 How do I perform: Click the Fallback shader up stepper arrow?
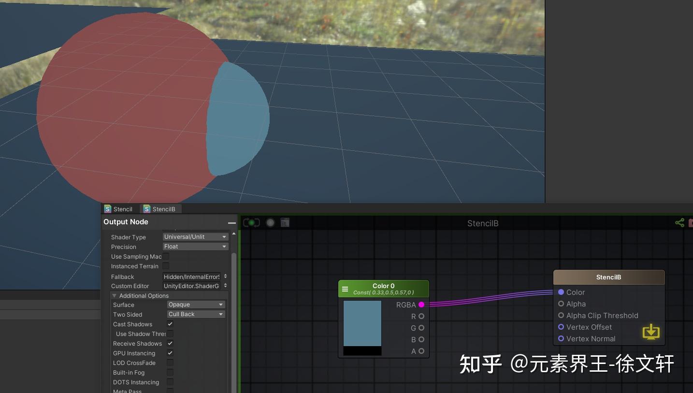coord(225,275)
